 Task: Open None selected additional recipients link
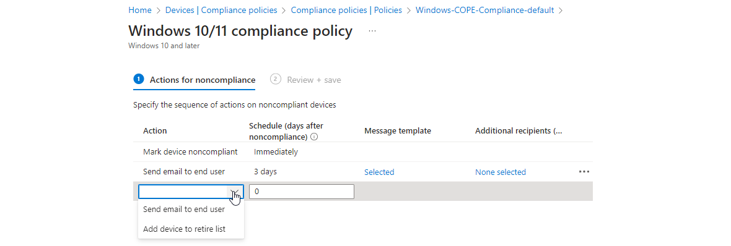[500, 172]
